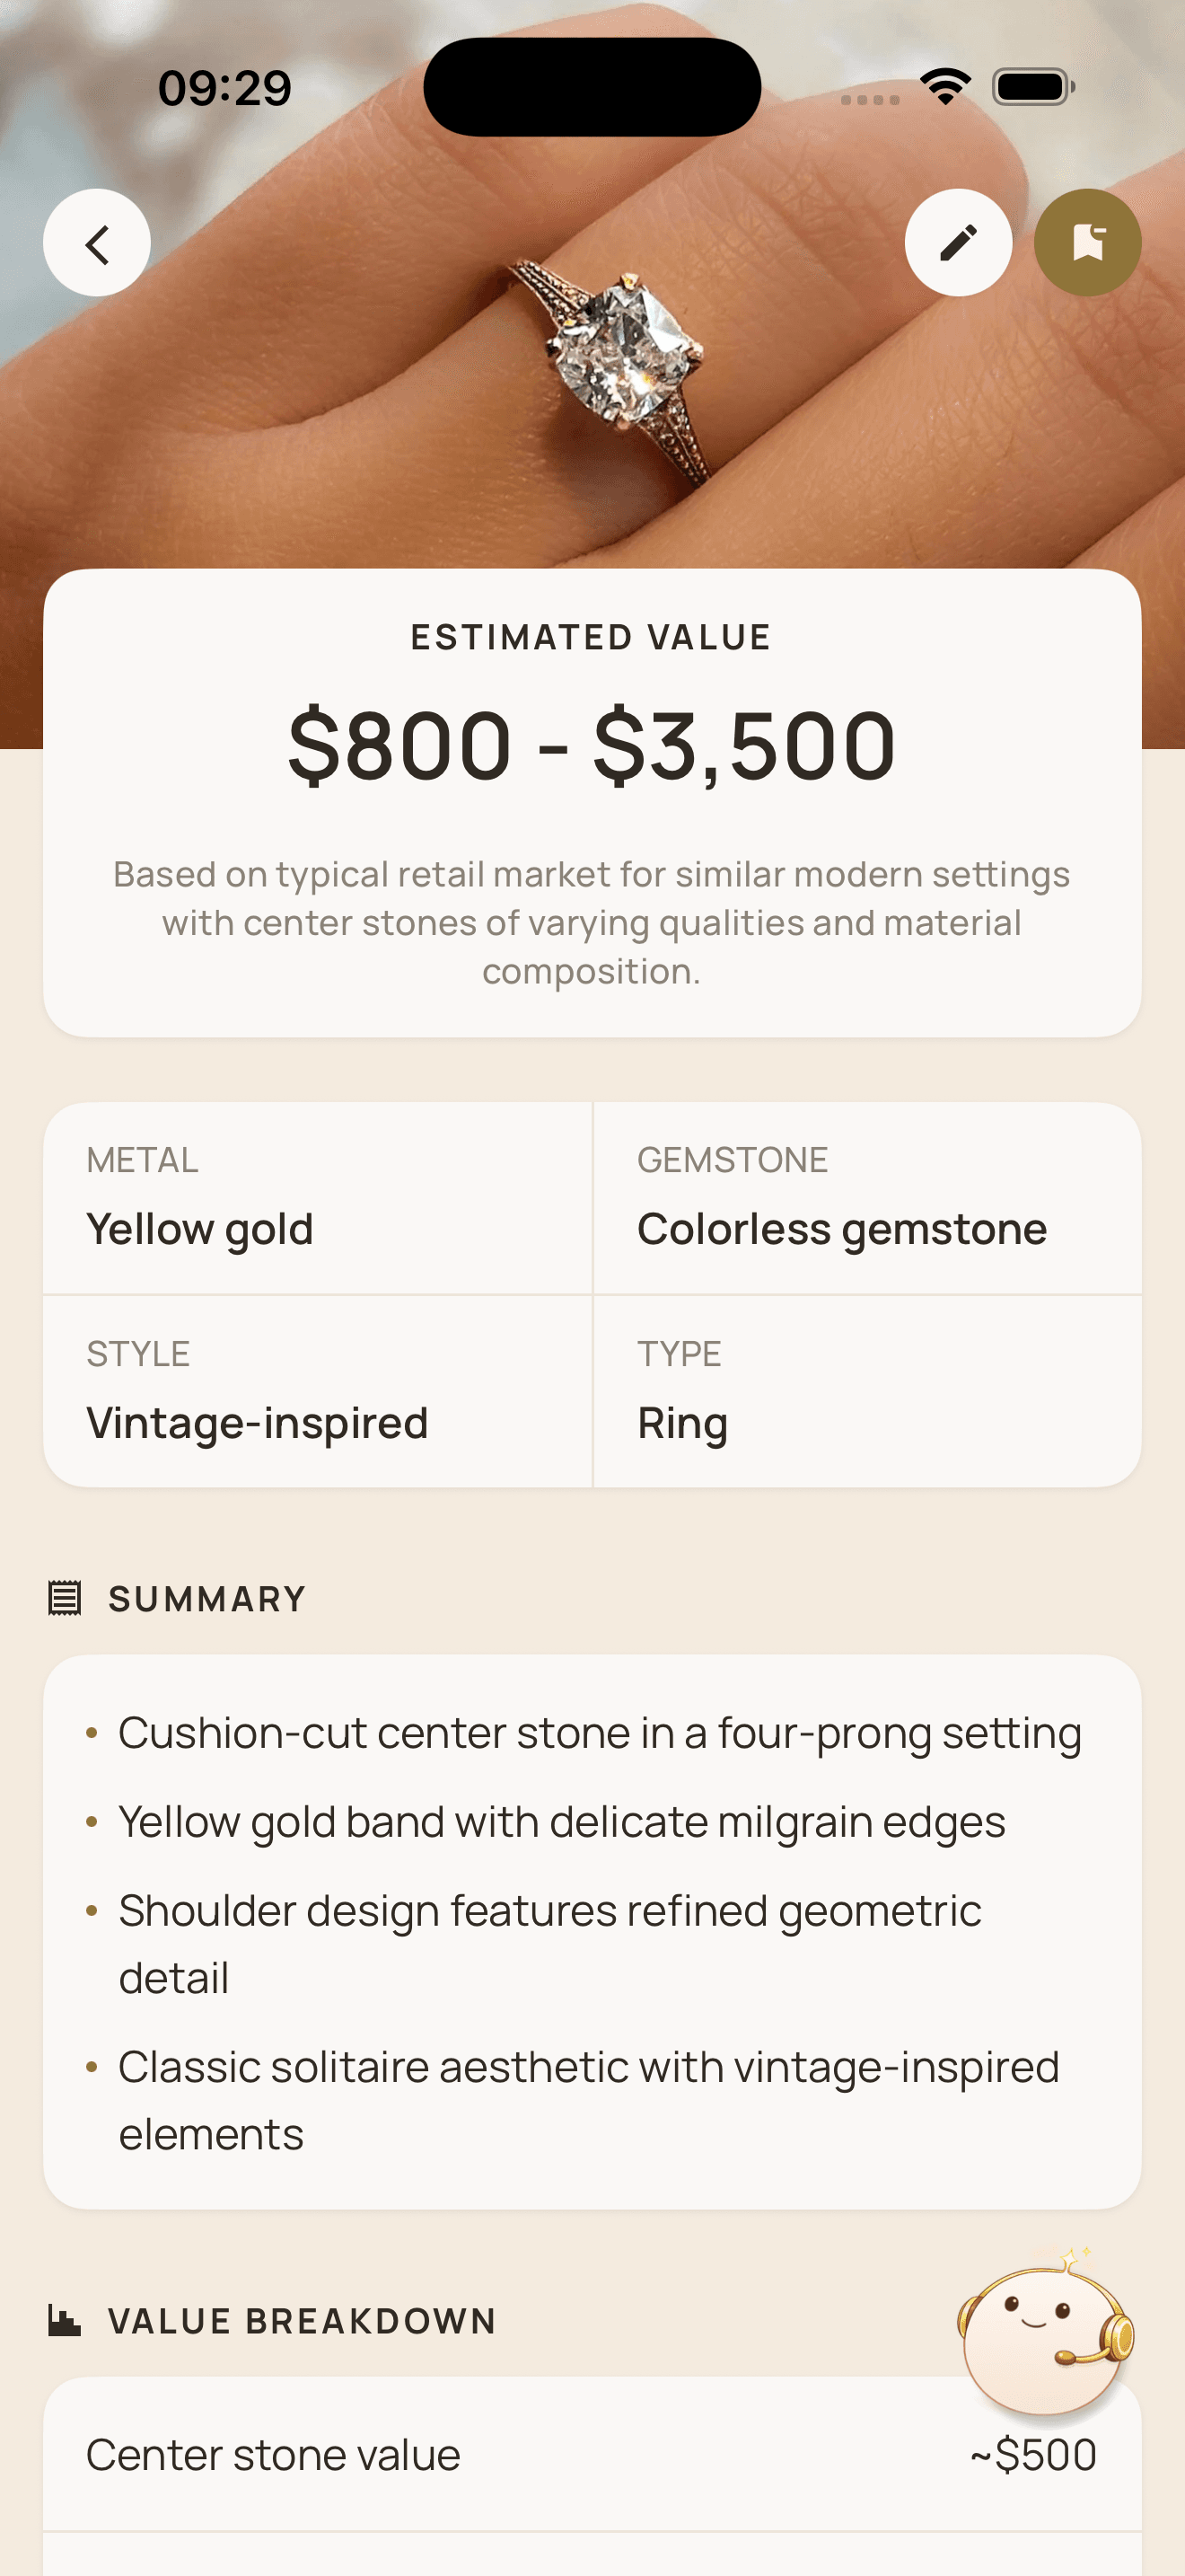Screen dimensions: 1185x2576
Task: Go back using the left chevron button
Action: 97,243
